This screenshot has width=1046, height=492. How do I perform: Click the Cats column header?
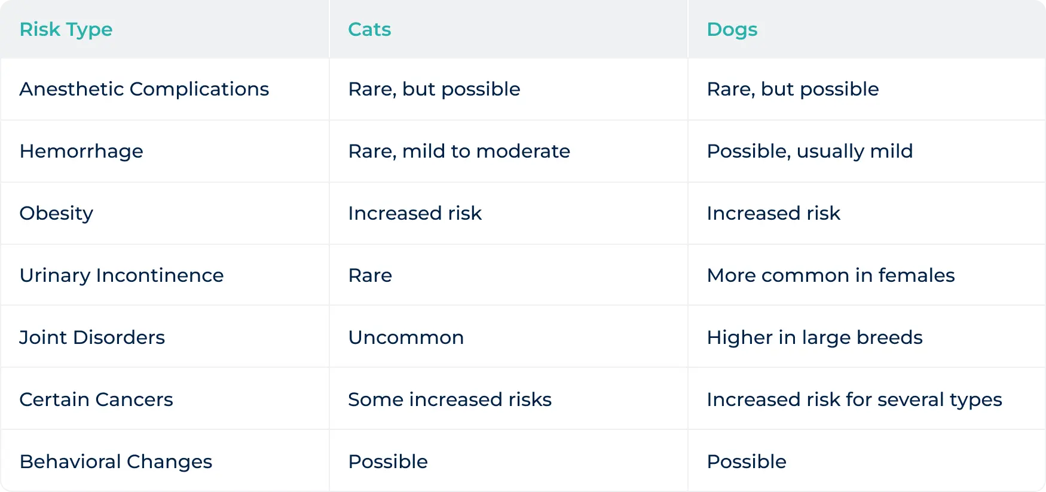click(x=369, y=29)
